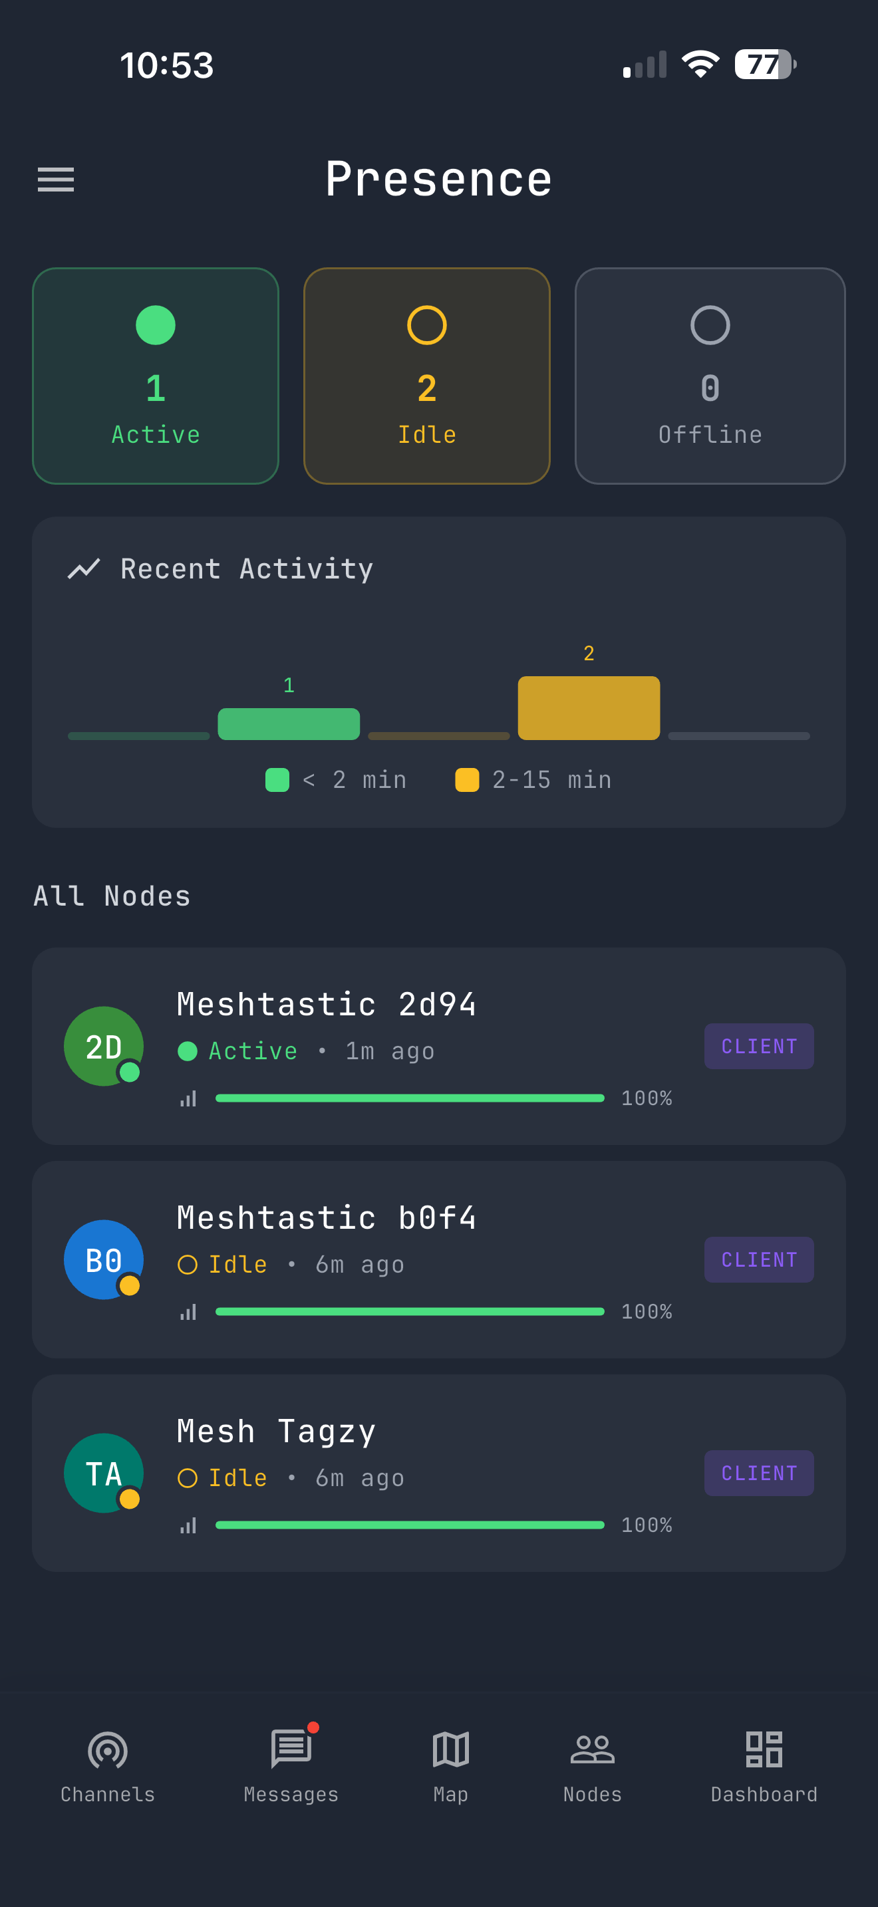The image size is (878, 1907).
Task: Select the Idle status card
Action: click(426, 376)
